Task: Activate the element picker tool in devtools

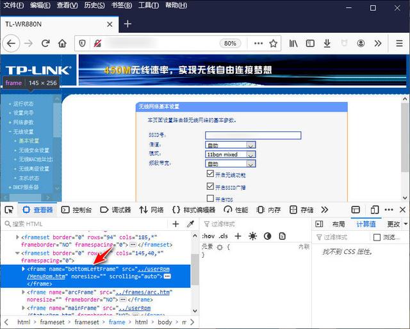Action: 9,210
